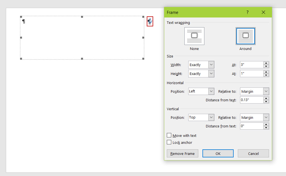
Task: Click the frame's right-middle sizing handle
Action: click(143, 38)
